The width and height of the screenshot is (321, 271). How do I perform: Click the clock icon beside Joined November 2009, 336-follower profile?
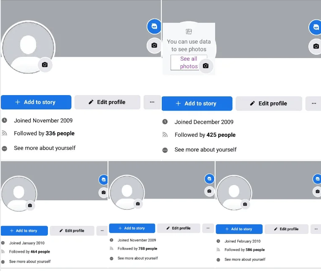(5, 120)
